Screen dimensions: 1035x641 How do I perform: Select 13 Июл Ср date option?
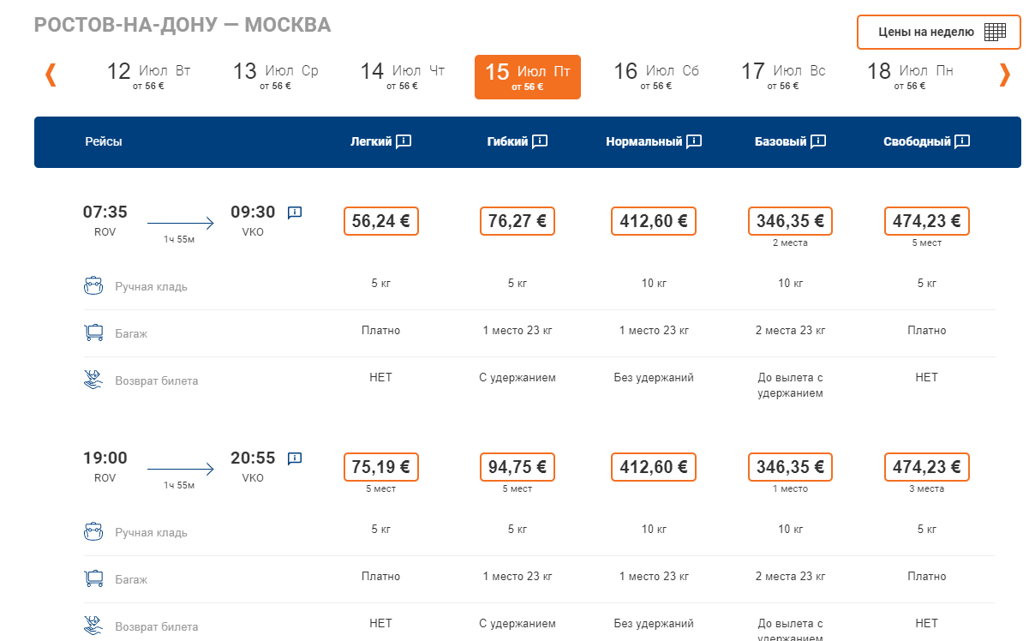point(275,75)
